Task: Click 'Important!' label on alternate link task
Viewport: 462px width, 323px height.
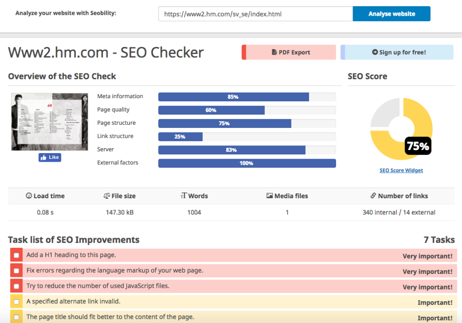Action: [435, 303]
